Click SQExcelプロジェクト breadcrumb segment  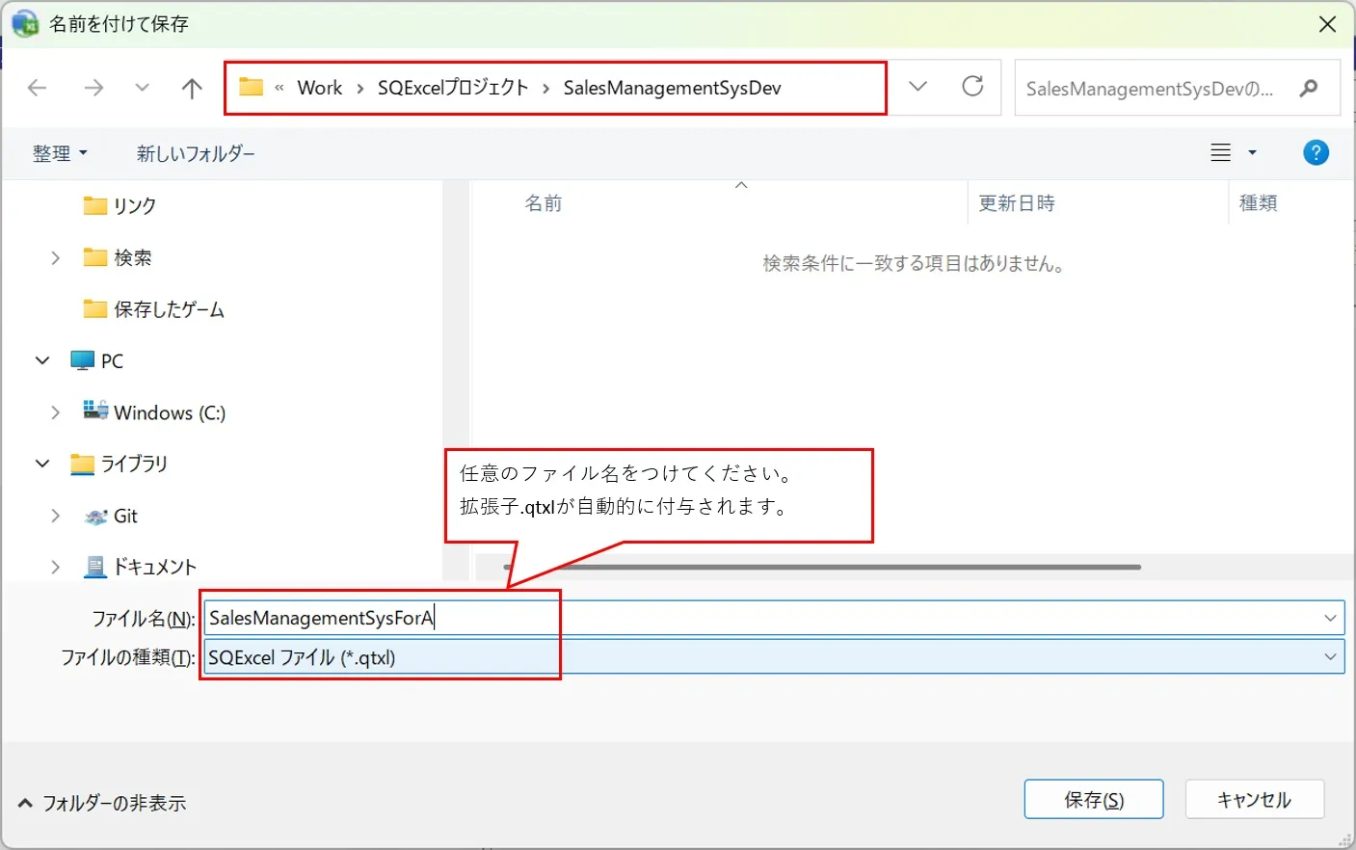click(x=453, y=88)
